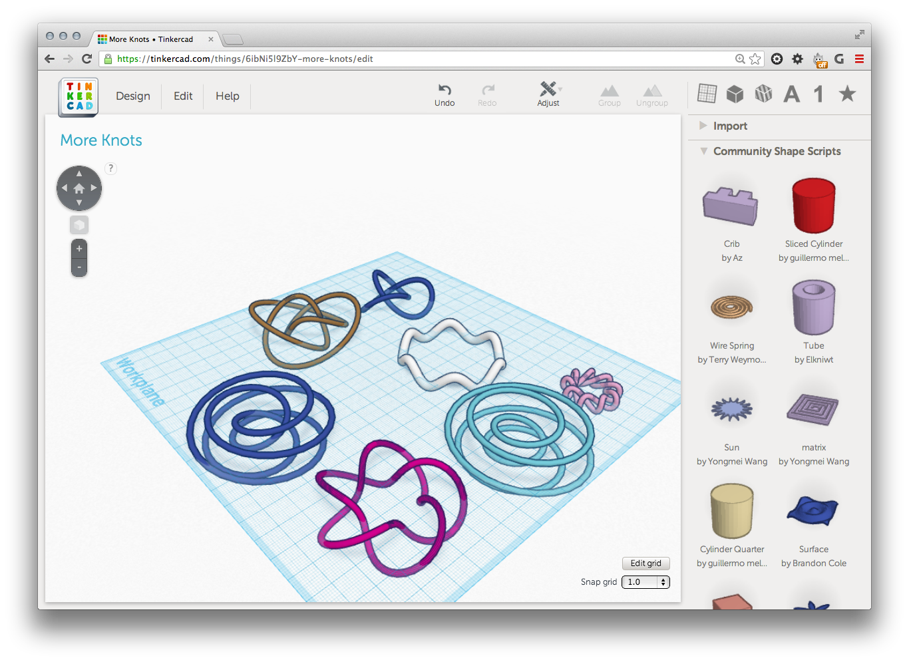Click the Undo arrow icon
Image resolution: width=909 pixels, height=662 pixels.
(445, 90)
